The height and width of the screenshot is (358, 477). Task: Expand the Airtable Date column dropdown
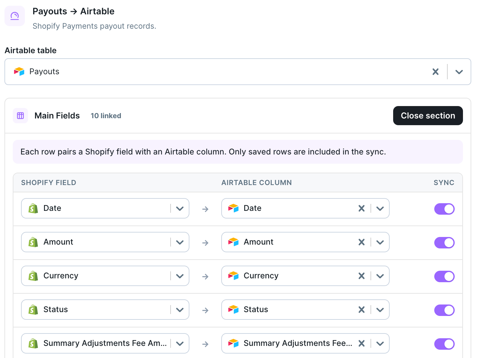click(380, 209)
